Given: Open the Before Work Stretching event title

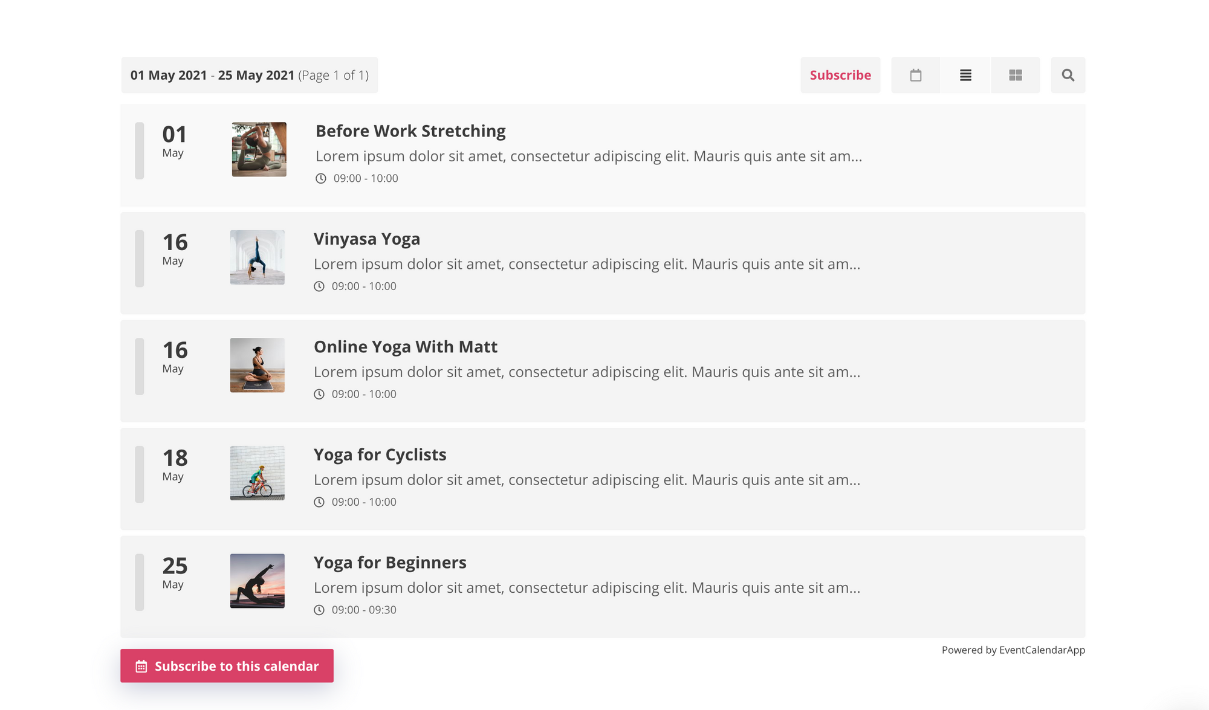Looking at the screenshot, I should pyautogui.click(x=410, y=131).
